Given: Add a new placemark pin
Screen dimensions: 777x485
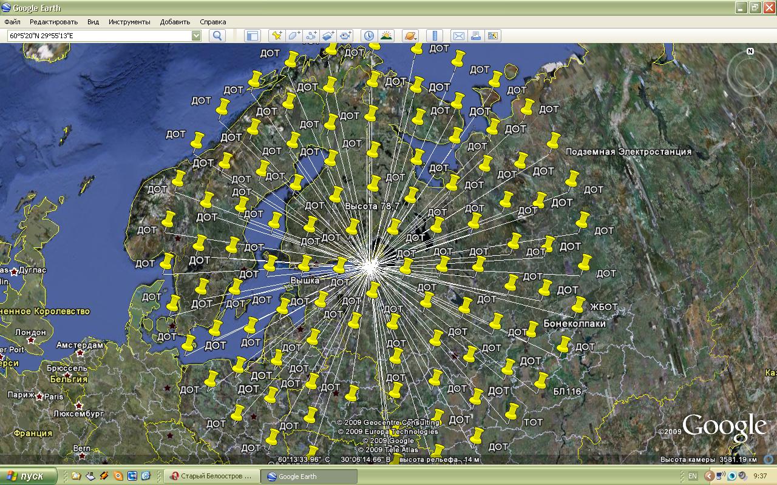Looking at the screenshot, I should (x=277, y=36).
